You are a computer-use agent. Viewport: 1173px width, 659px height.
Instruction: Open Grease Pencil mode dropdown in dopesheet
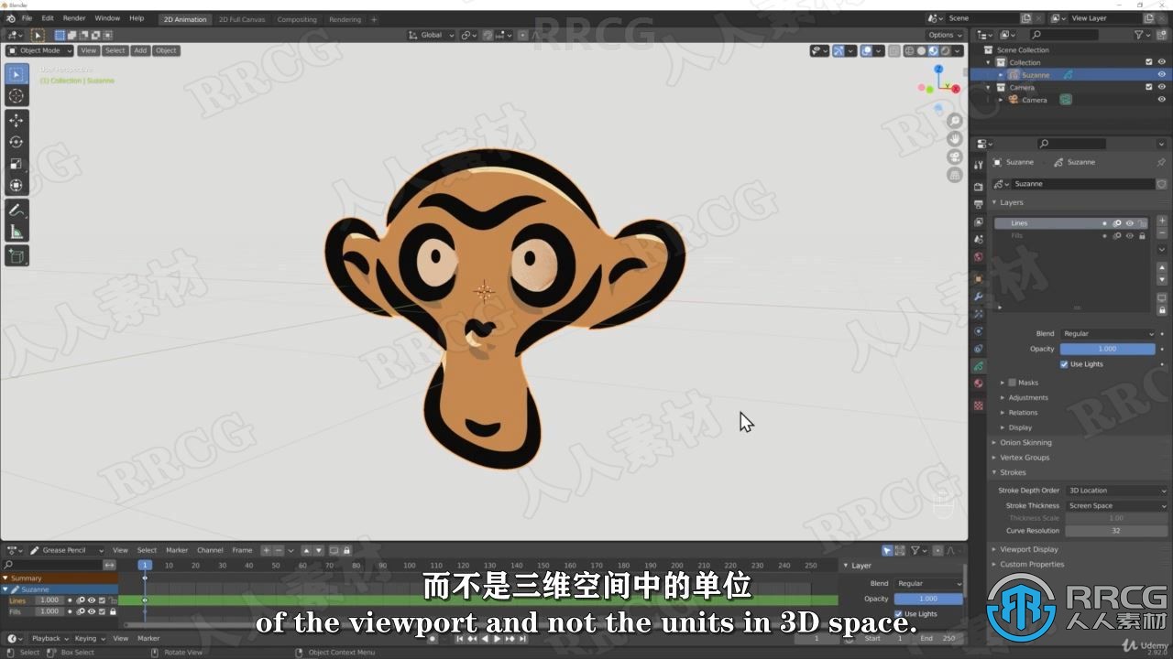tap(67, 550)
